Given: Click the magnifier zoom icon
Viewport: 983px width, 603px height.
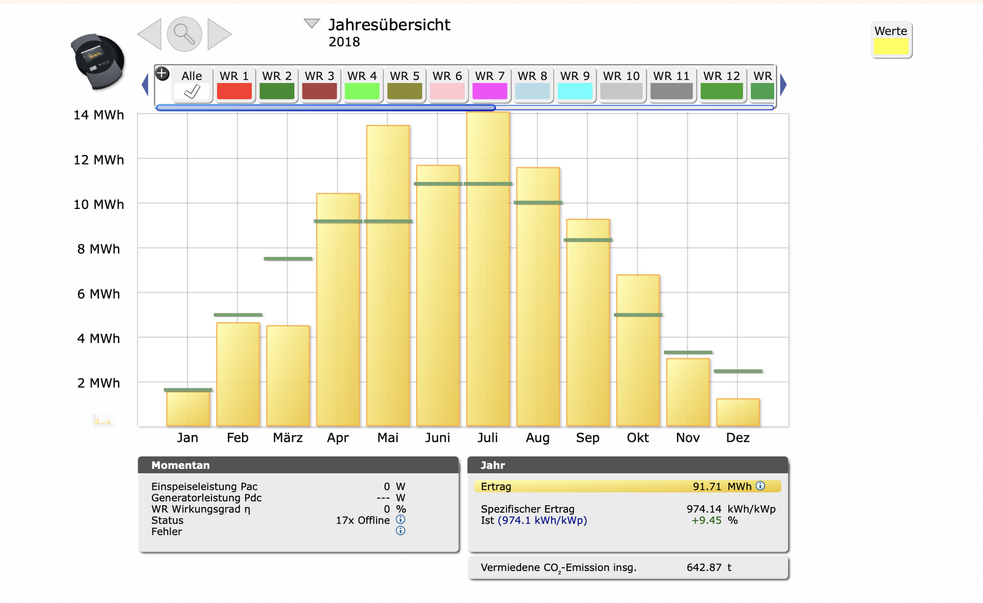Looking at the screenshot, I should [x=184, y=34].
